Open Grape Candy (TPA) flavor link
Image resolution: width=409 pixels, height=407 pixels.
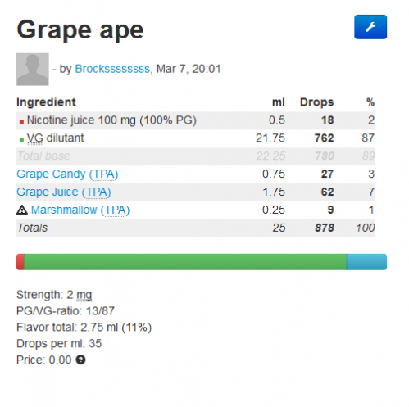click(x=67, y=174)
